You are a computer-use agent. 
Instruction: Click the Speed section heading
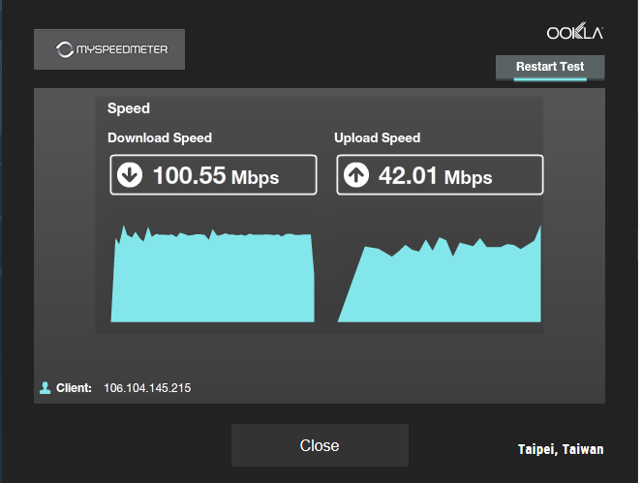pos(129,108)
